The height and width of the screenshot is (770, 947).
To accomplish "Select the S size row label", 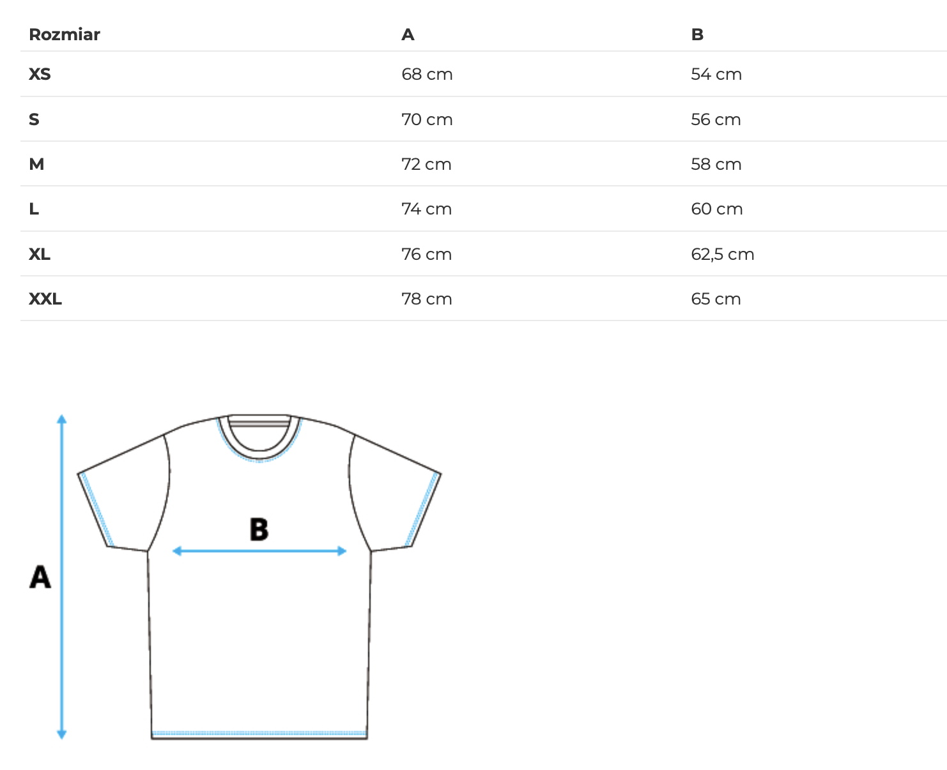I will coord(35,119).
